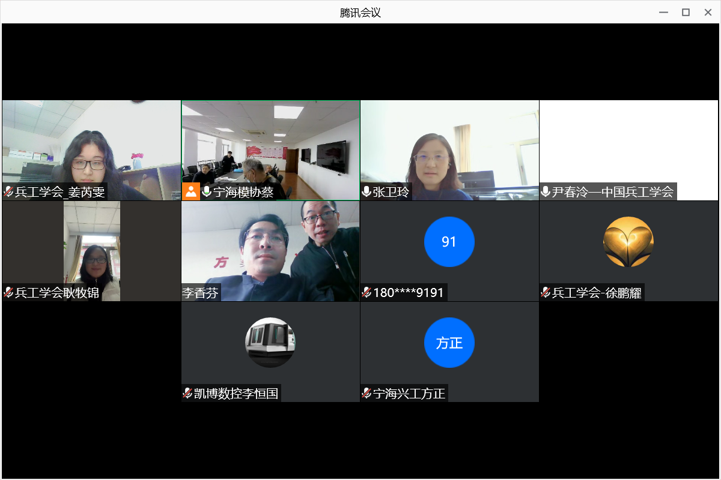Select the video tile labeled 张卫玲
The width and height of the screenshot is (721, 480).
pos(449,144)
